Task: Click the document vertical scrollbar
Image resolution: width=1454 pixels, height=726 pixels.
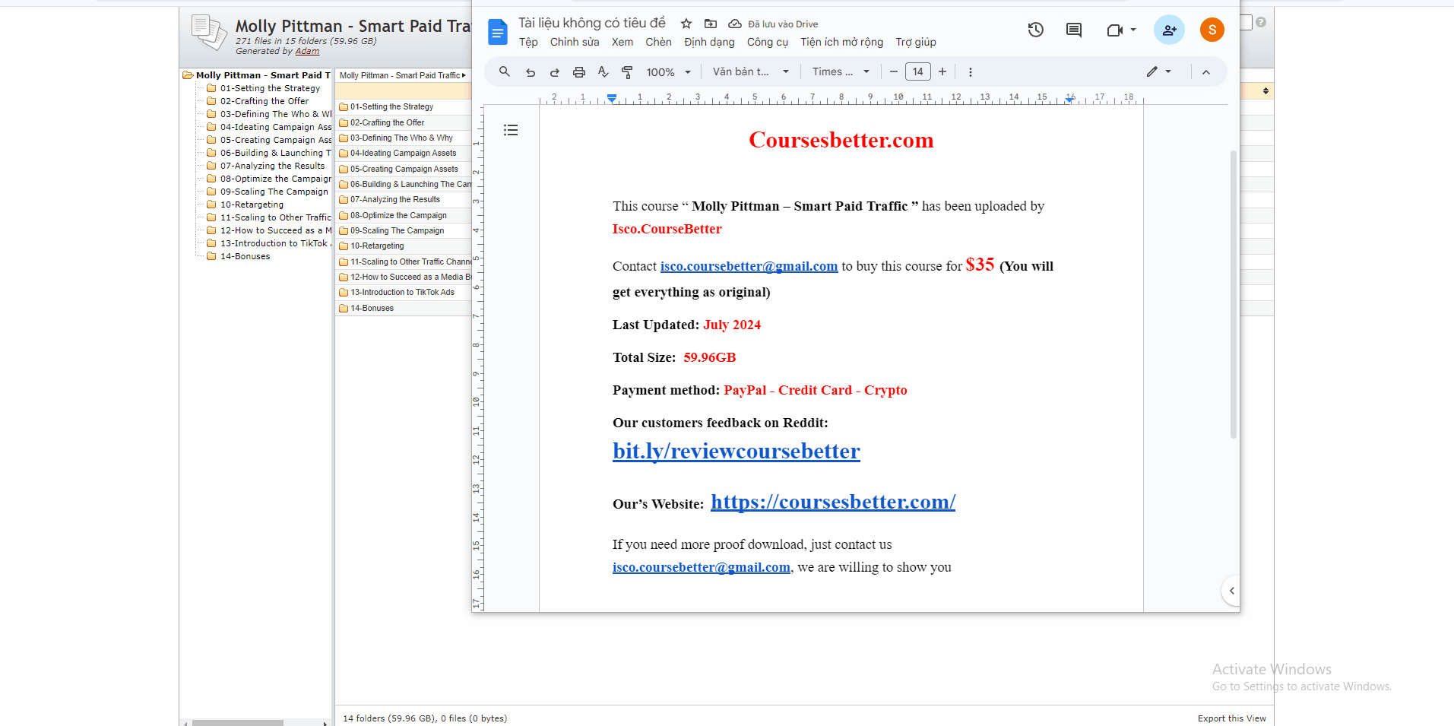Action: [1233, 294]
